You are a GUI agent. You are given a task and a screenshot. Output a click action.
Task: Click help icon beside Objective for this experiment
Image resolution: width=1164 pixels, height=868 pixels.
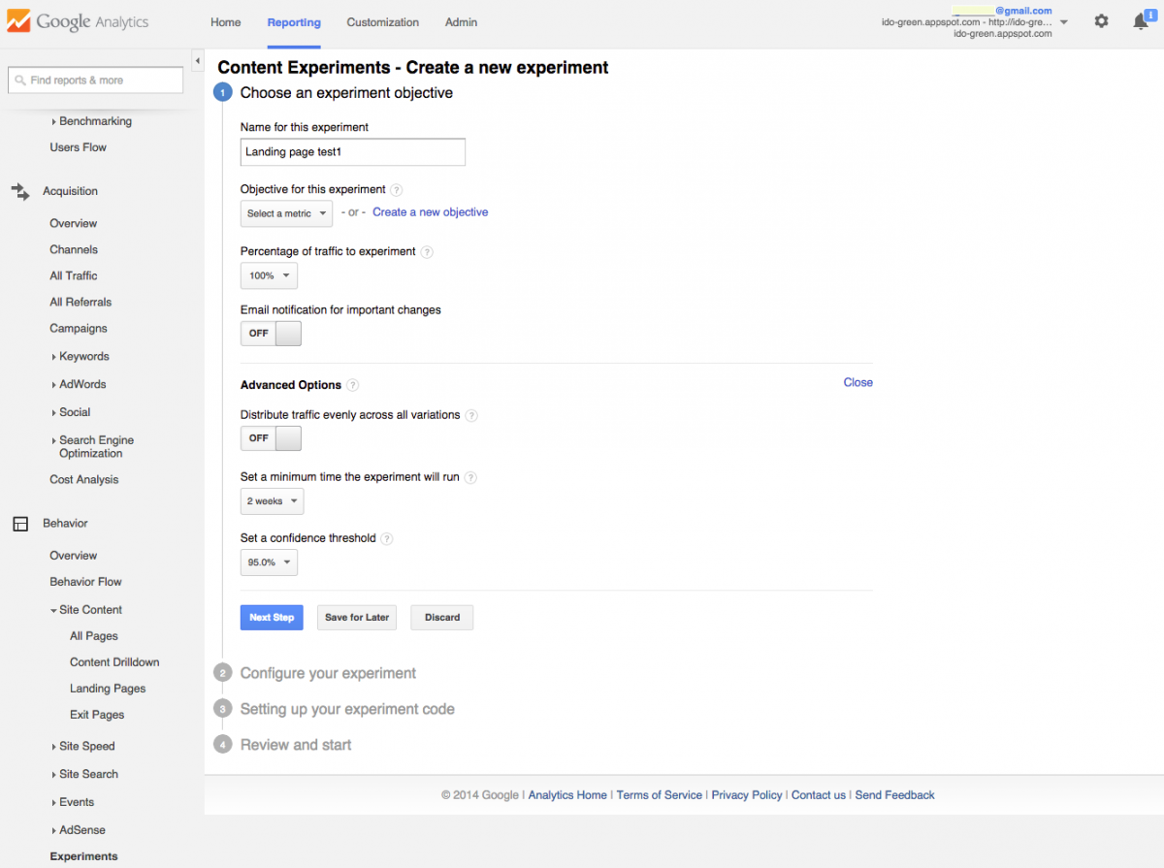click(x=396, y=190)
